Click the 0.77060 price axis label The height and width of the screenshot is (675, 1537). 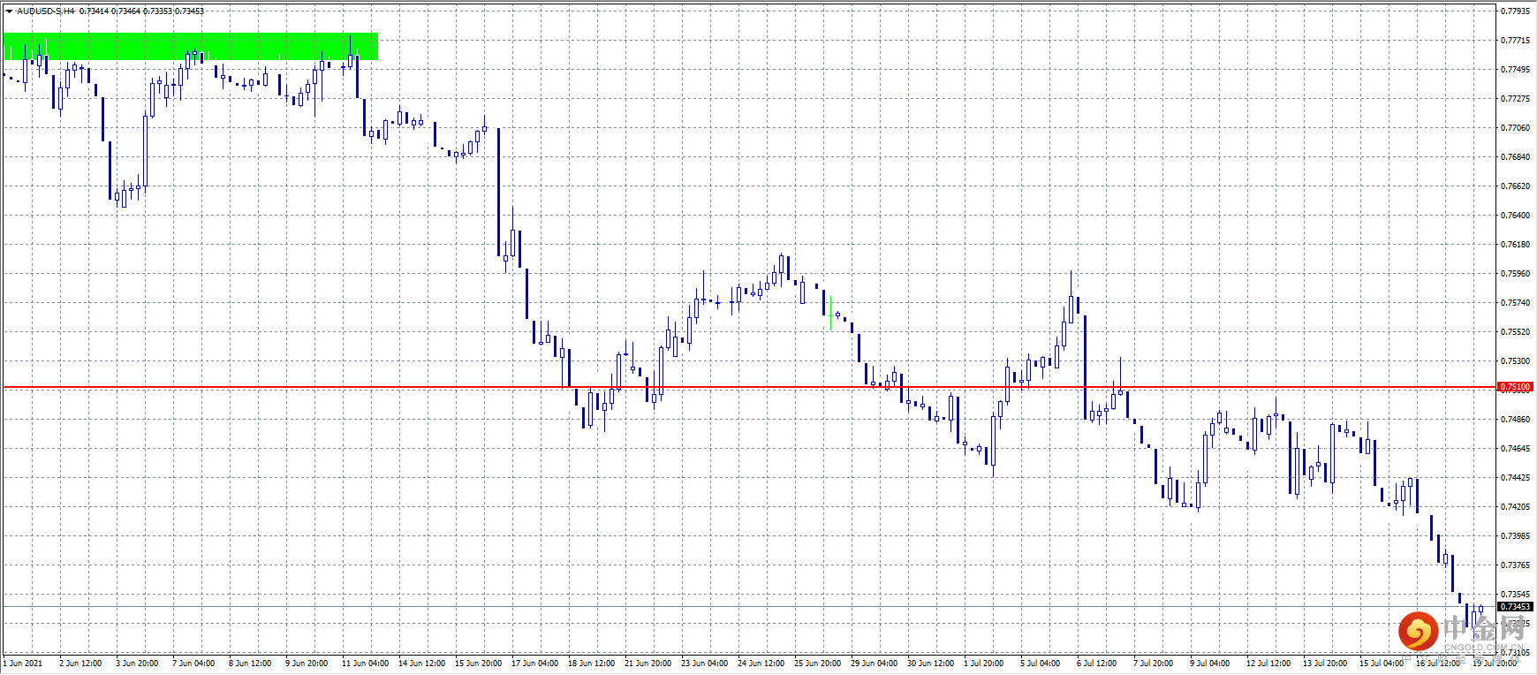1516,128
